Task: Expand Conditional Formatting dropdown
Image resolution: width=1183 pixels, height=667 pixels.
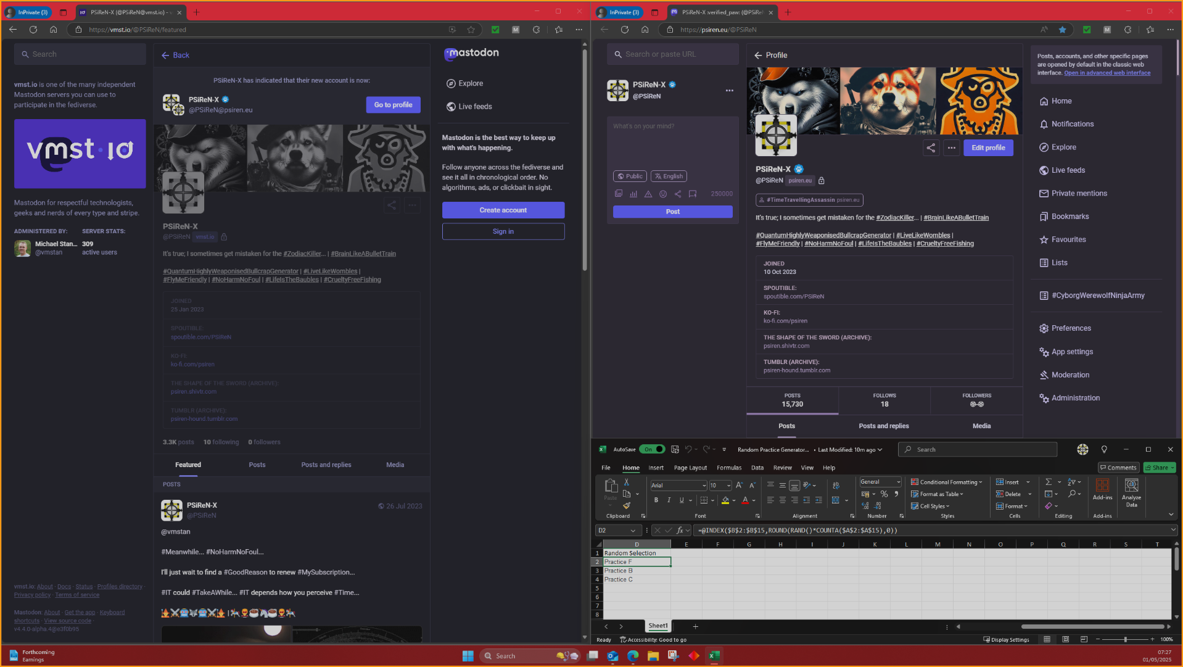Action: (x=946, y=482)
